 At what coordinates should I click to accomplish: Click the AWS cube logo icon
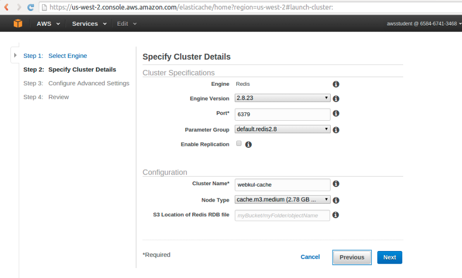click(18, 24)
